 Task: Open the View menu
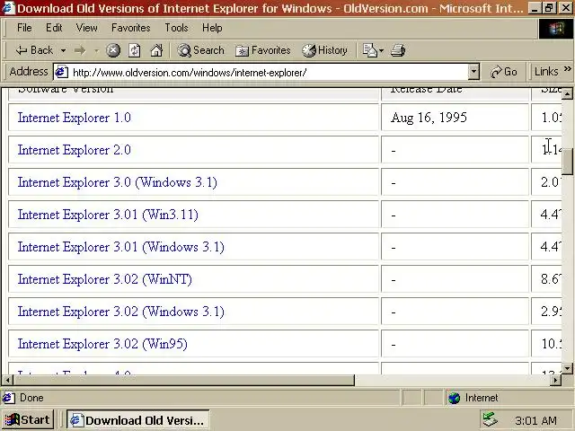point(86,28)
